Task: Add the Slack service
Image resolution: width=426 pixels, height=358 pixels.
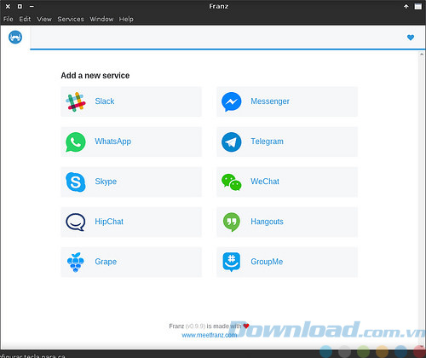Action: pos(131,101)
